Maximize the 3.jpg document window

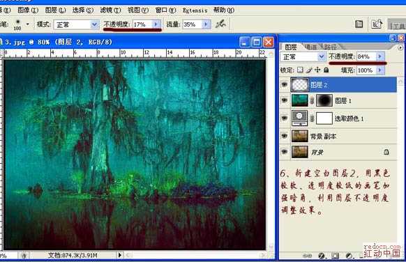[x=256, y=42]
